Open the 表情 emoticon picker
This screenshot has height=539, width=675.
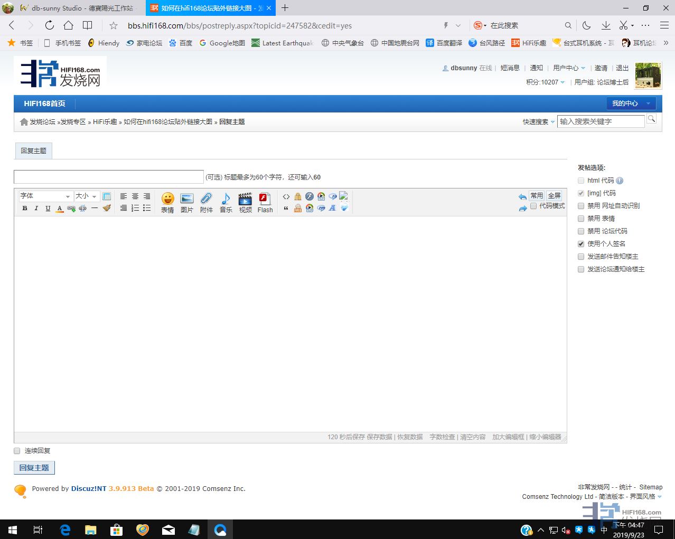(167, 202)
